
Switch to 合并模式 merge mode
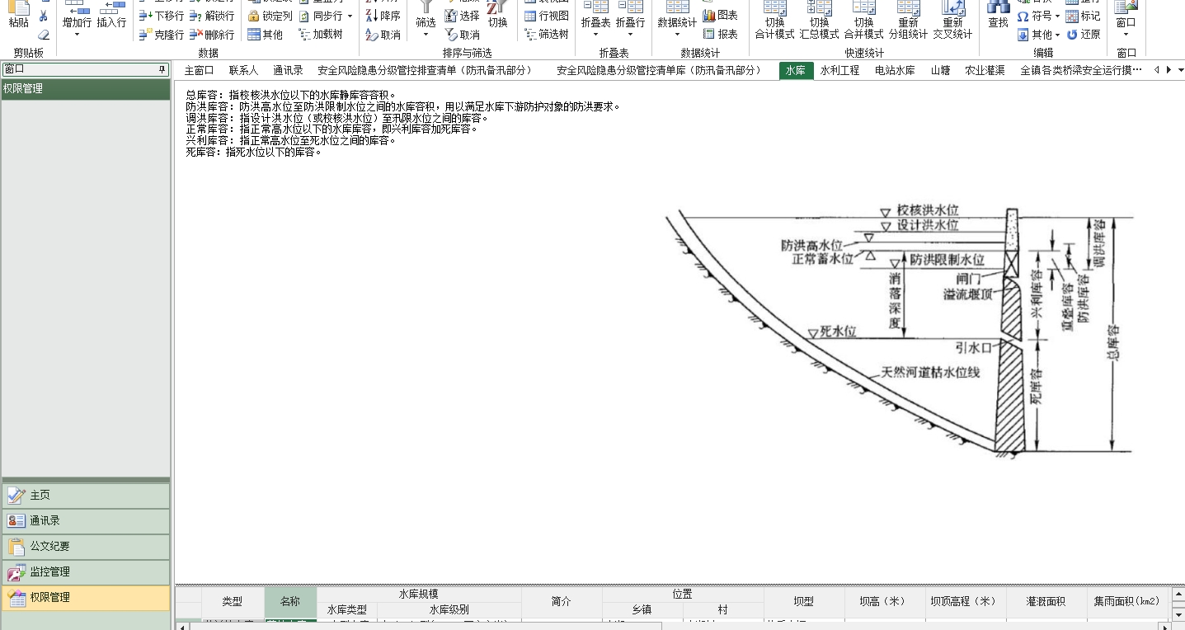click(x=863, y=21)
